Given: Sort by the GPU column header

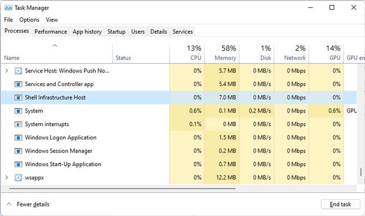Looking at the screenshot, I should pos(326,53).
